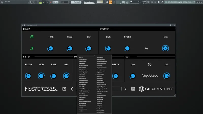Select the checked PercussionVibes preset
203x114 pixels.
click(100, 75)
